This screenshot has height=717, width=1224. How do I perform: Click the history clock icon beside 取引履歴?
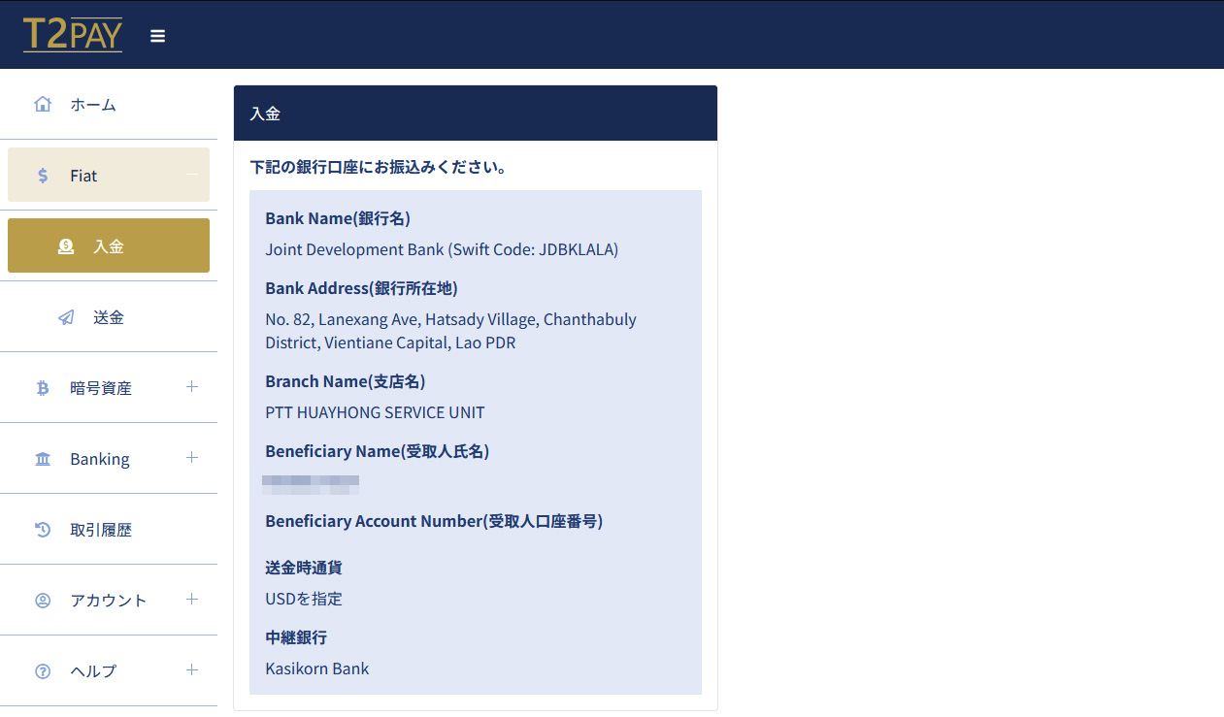point(43,530)
